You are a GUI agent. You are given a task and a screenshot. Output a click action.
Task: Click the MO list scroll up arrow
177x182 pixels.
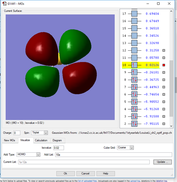click(x=171, y=11)
